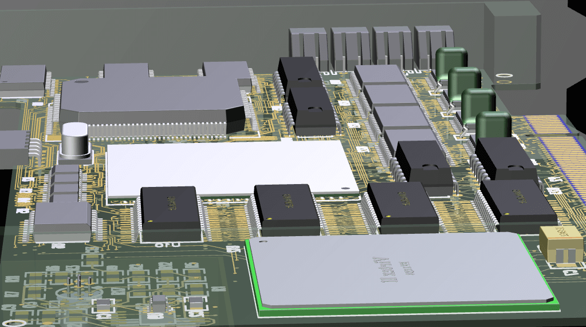The height and width of the screenshot is (327, 586).
Task: Click the leftmost black SOIC chip below white component
Action: pos(170,213)
